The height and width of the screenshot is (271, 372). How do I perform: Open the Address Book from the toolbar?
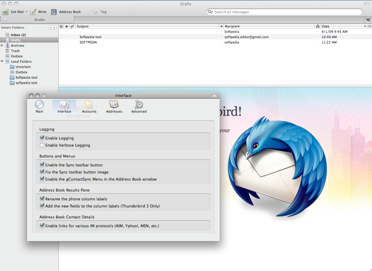coord(66,12)
